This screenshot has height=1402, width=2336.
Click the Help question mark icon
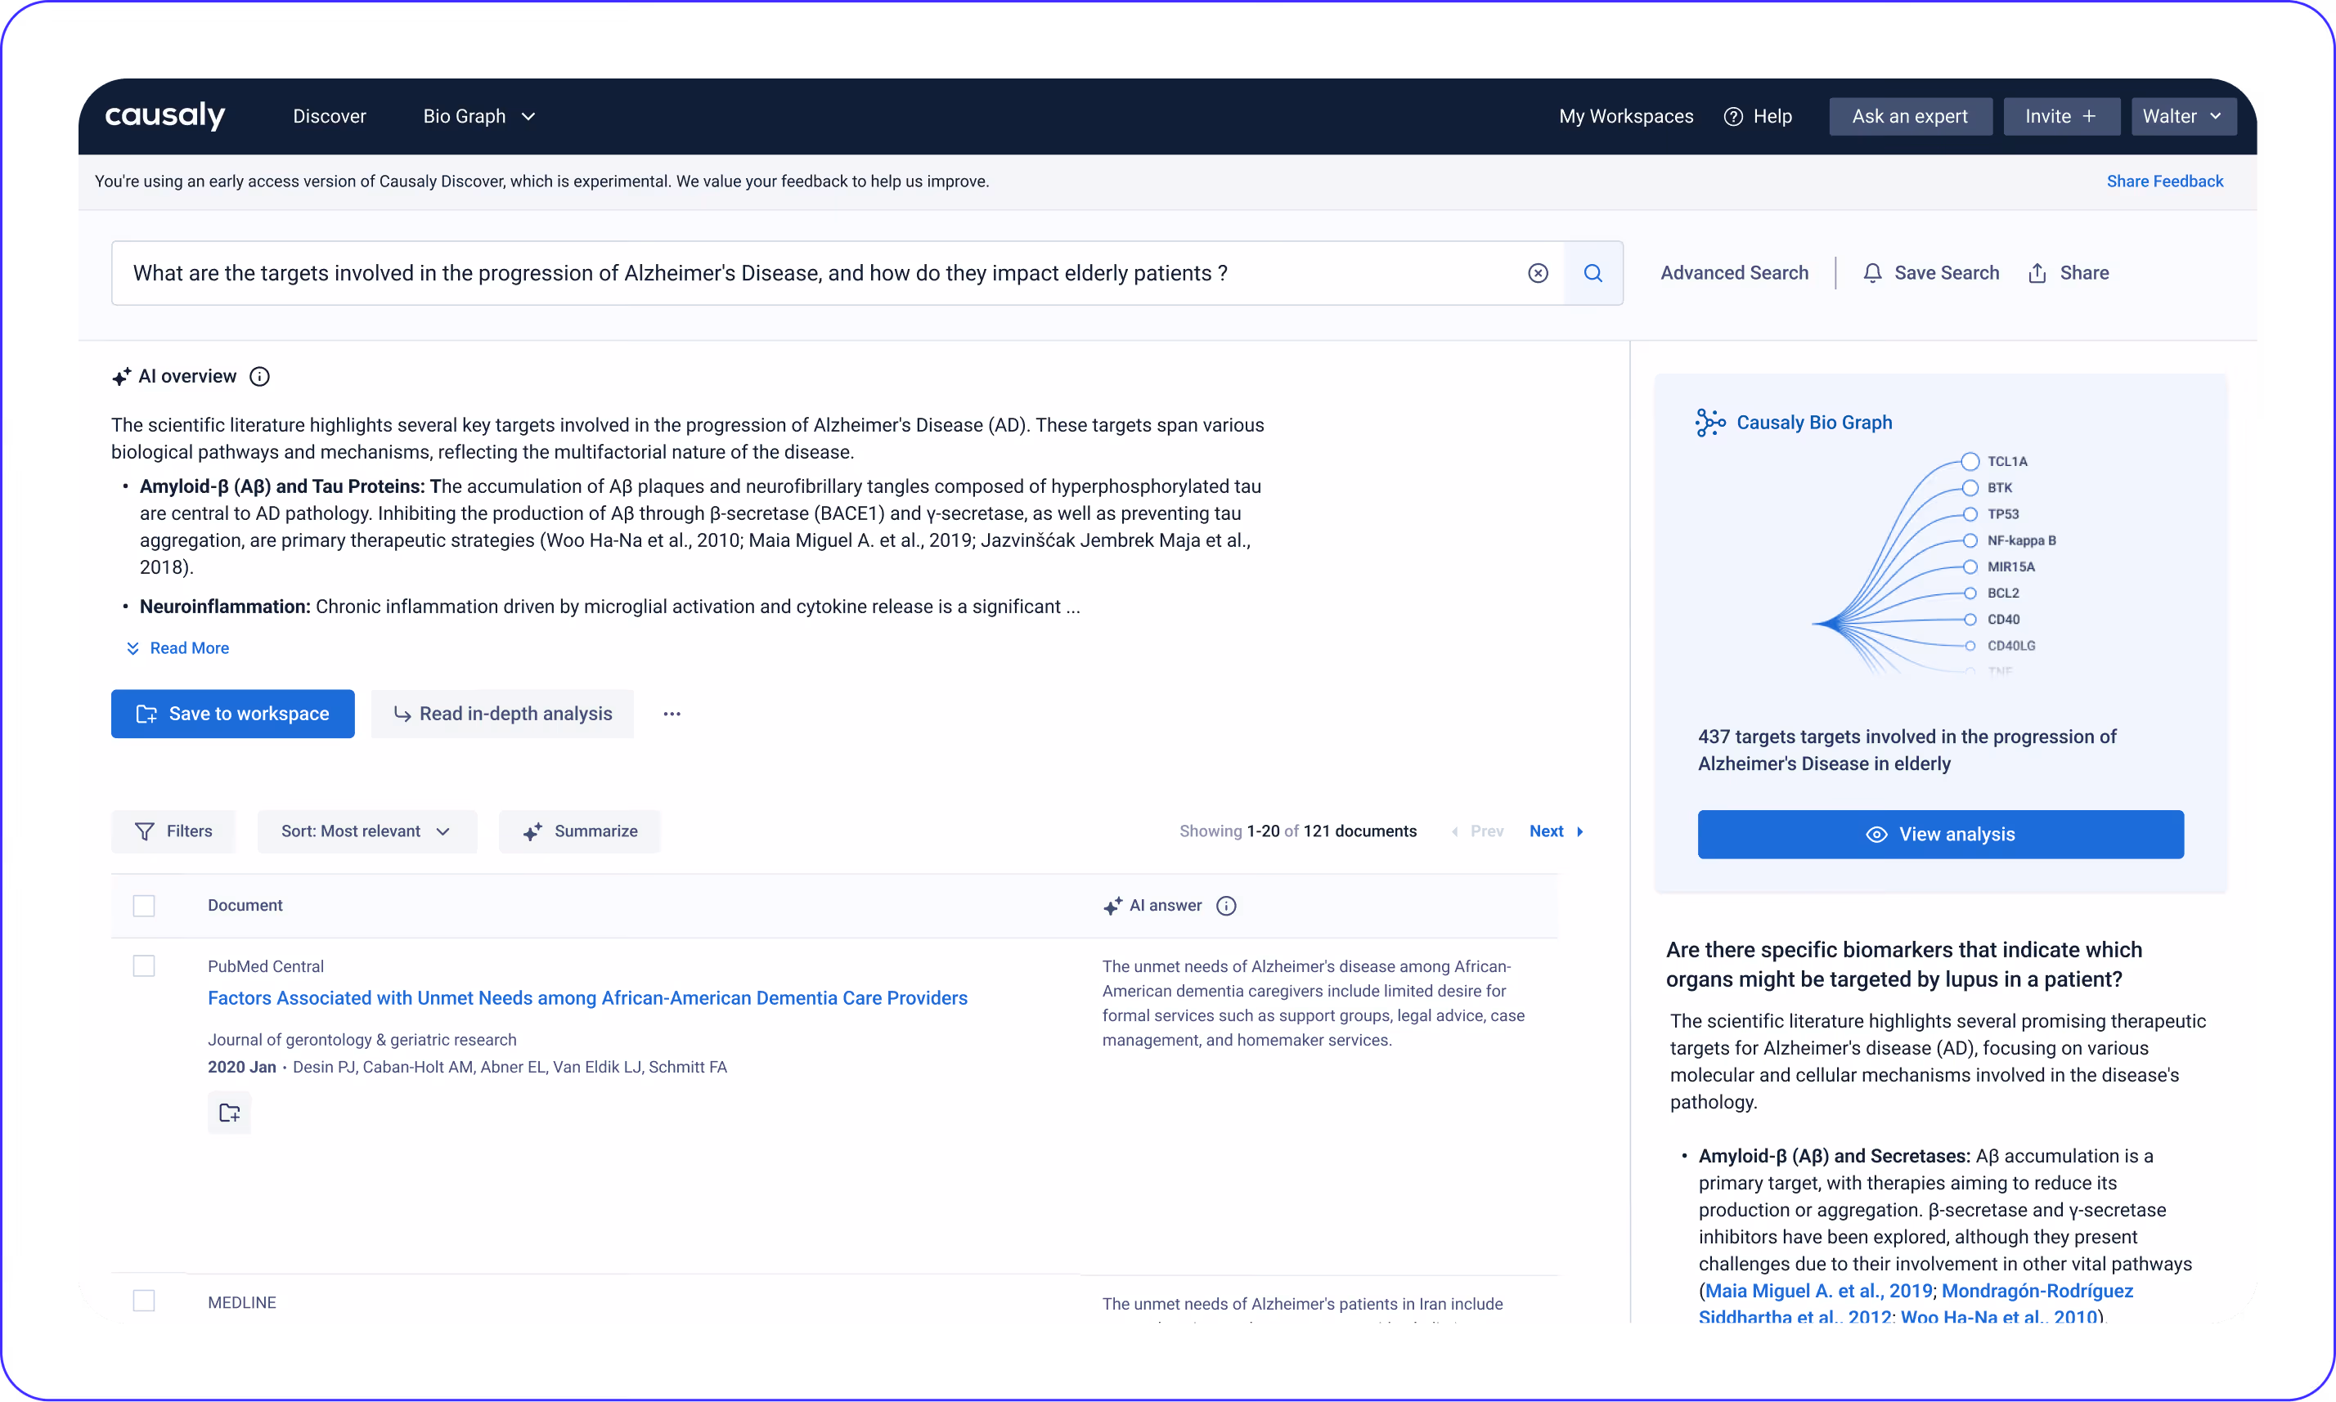pos(1733,116)
